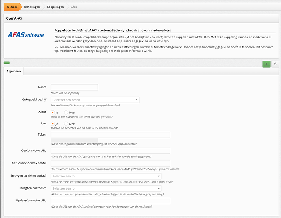This screenshot has height=218, width=281.
Task: Switch to the Algemeen tab
Action: tap(14, 72)
